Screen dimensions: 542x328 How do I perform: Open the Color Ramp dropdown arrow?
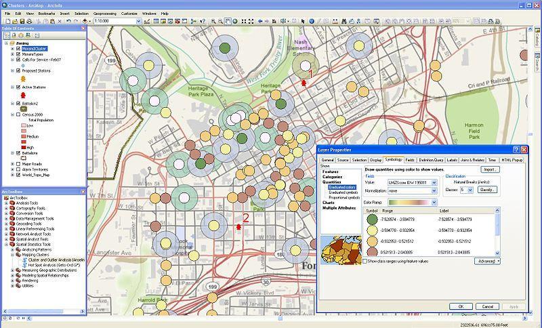pos(434,202)
